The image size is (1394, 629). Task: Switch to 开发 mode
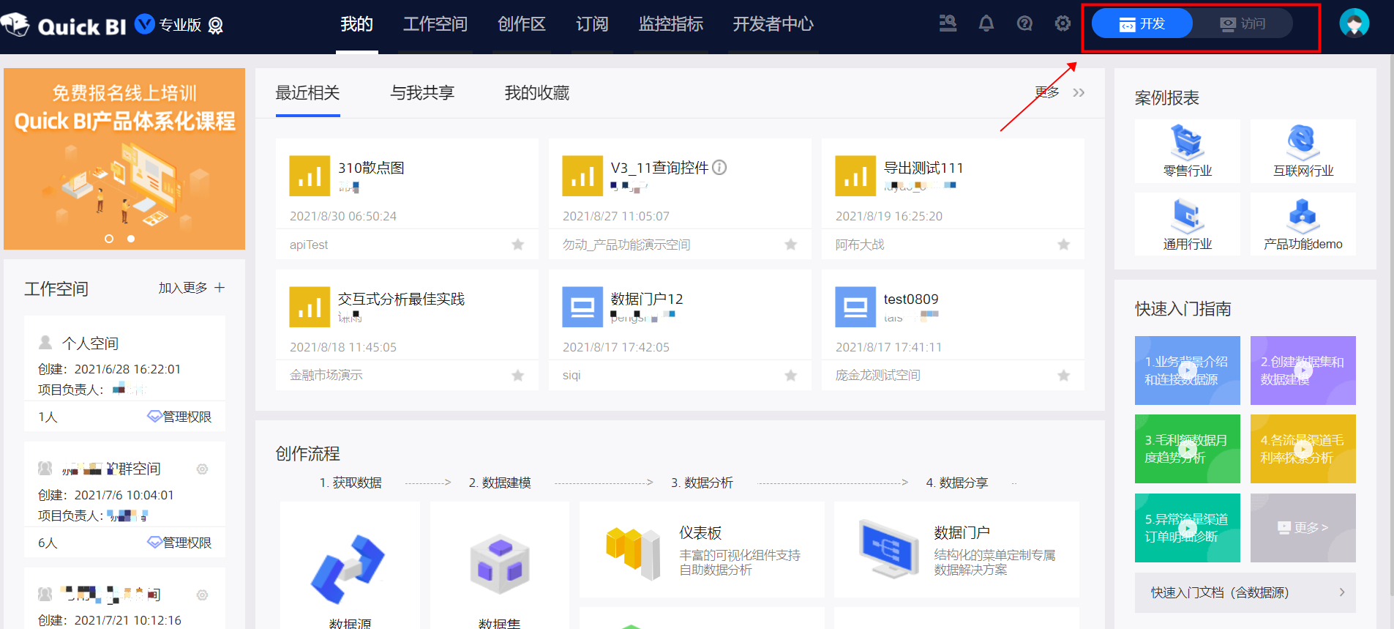point(1142,24)
